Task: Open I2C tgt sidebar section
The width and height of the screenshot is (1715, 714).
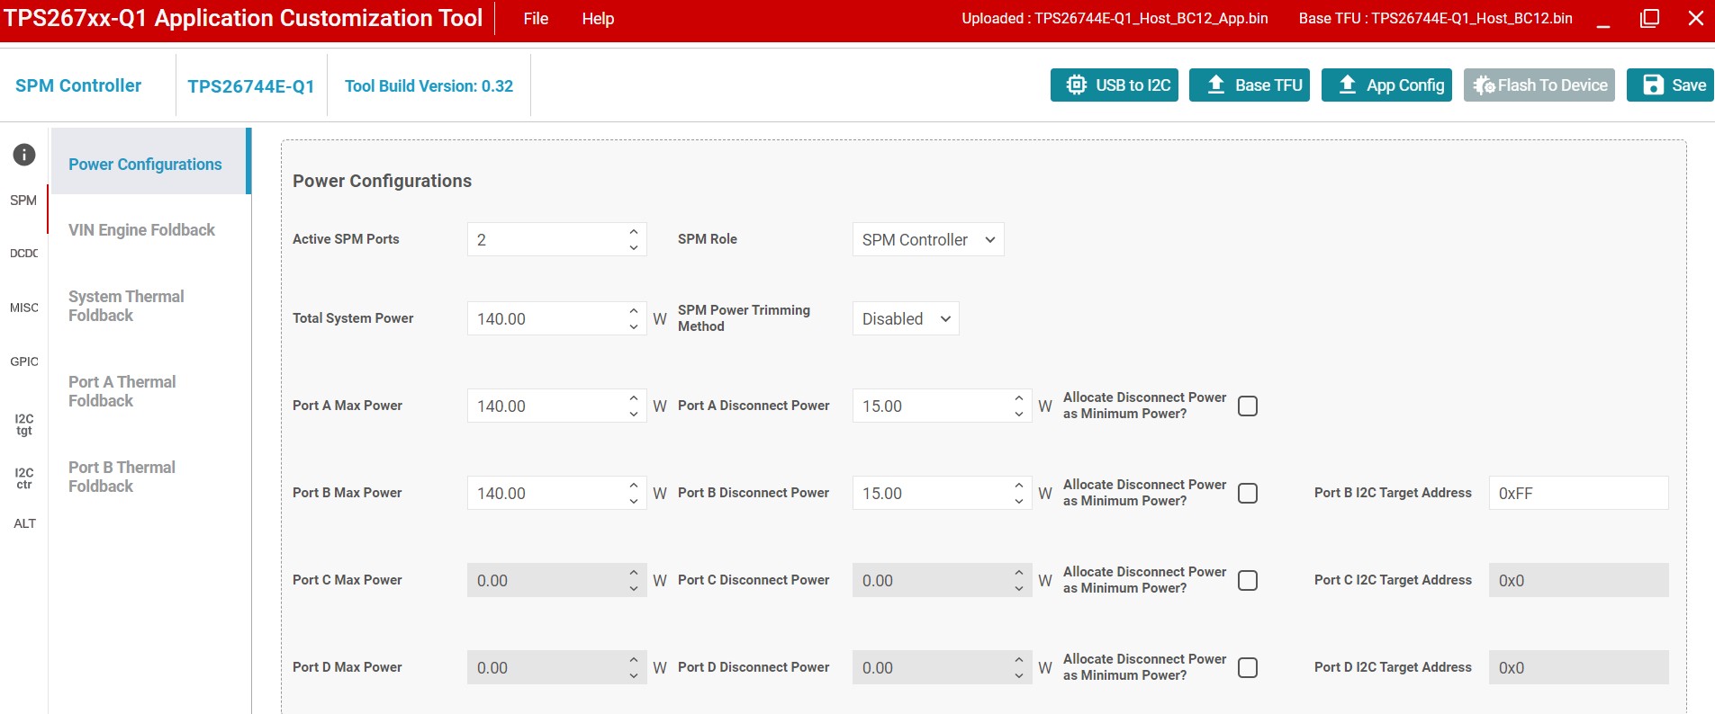Action: click(23, 424)
